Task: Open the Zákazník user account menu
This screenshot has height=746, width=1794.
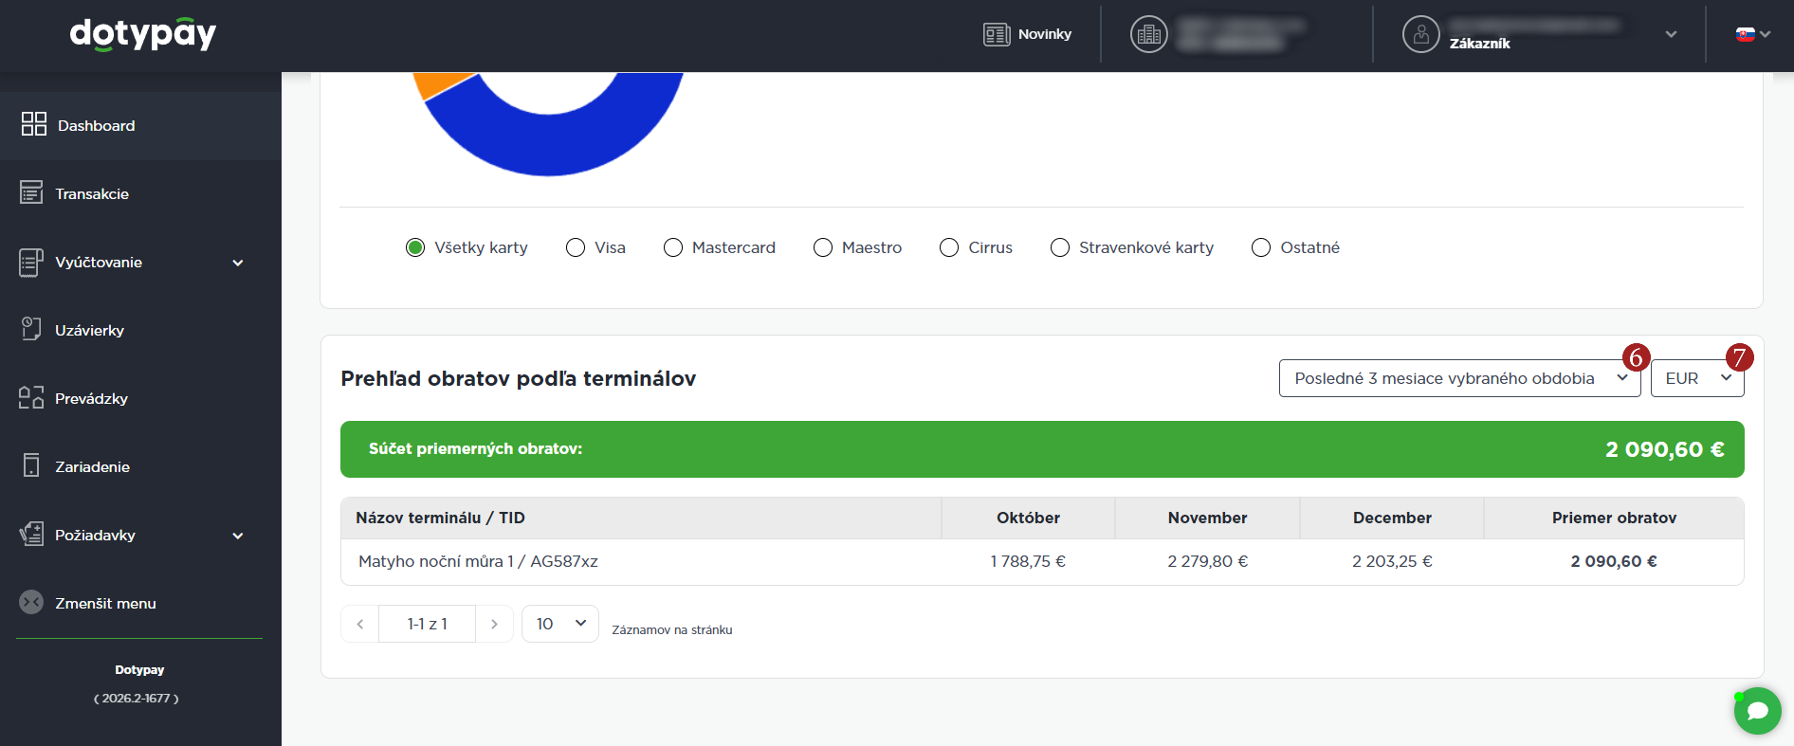Action: click(1538, 34)
